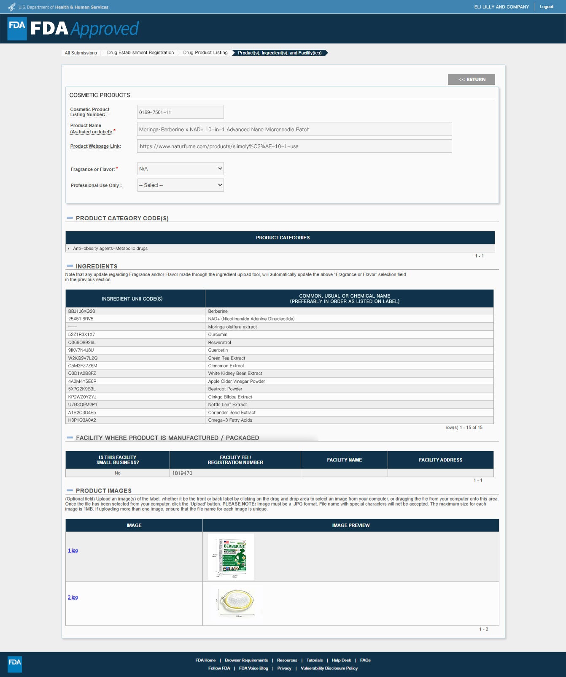Click Omega-3 Fatty Acids ingredient
The height and width of the screenshot is (677, 566).
coord(230,420)
